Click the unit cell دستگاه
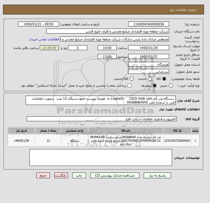Image resolution: width=210 pixels, height=203 pixels. point(75,141)
